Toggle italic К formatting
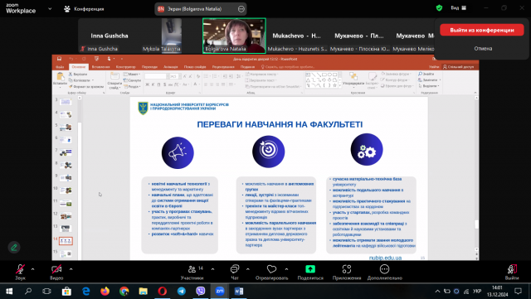This screenshot has height=299, width=531. pos(153,84)
